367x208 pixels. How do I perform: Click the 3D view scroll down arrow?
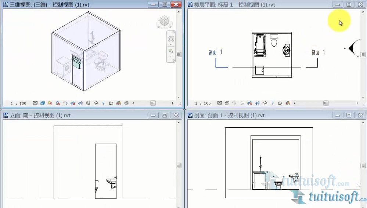179,97
